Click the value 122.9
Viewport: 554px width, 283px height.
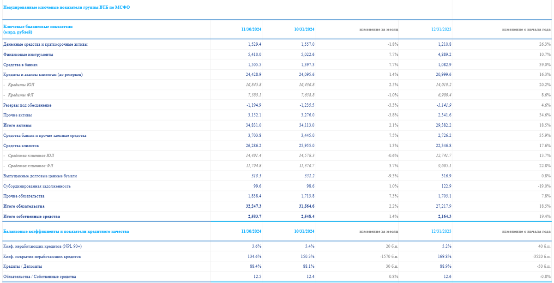pyautogui.click(x=446, y=186)
